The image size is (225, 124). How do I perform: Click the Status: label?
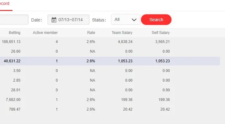pos(99,20)
